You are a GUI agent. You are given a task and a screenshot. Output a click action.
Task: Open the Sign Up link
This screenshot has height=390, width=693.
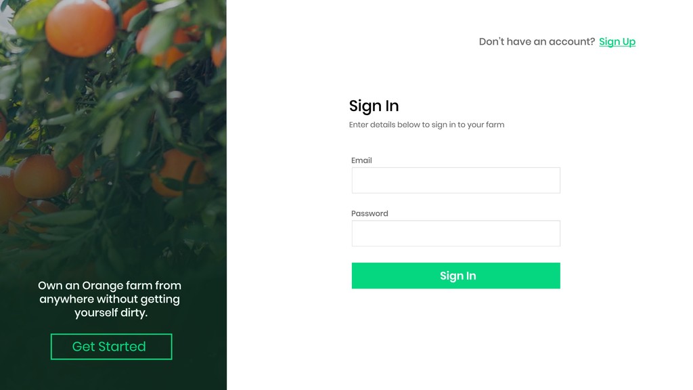click(617, 41)
